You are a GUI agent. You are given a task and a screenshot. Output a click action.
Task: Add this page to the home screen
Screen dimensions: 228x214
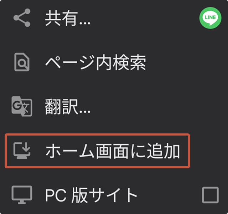coord(97,151)
